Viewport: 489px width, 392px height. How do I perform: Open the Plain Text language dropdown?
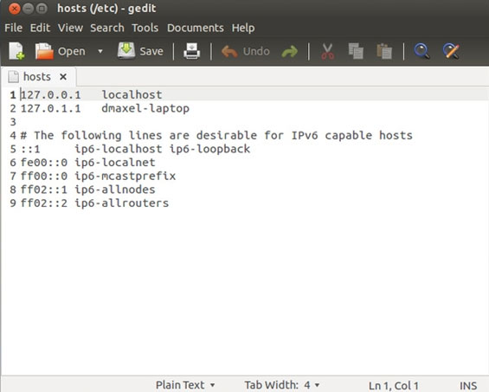click(185, 385)
